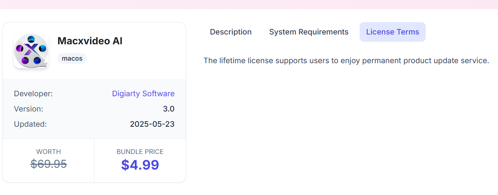Click the macos platform tag
The image size is (498, 195).
coord(72,58)
